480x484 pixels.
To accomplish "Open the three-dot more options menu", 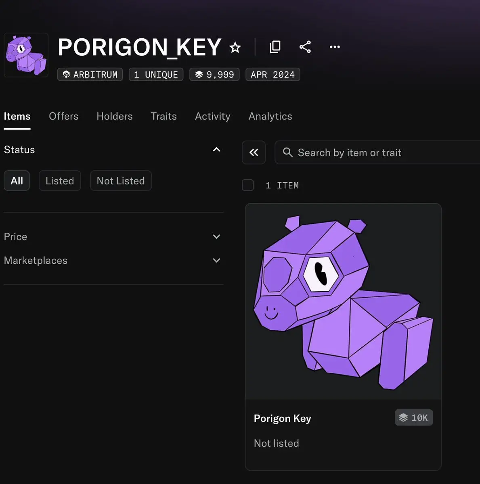I will click(335, 47).
